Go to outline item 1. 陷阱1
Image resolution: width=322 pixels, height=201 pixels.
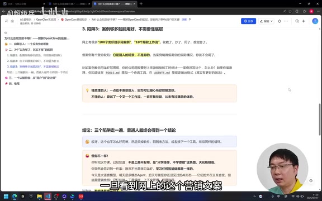coord(34,55)
